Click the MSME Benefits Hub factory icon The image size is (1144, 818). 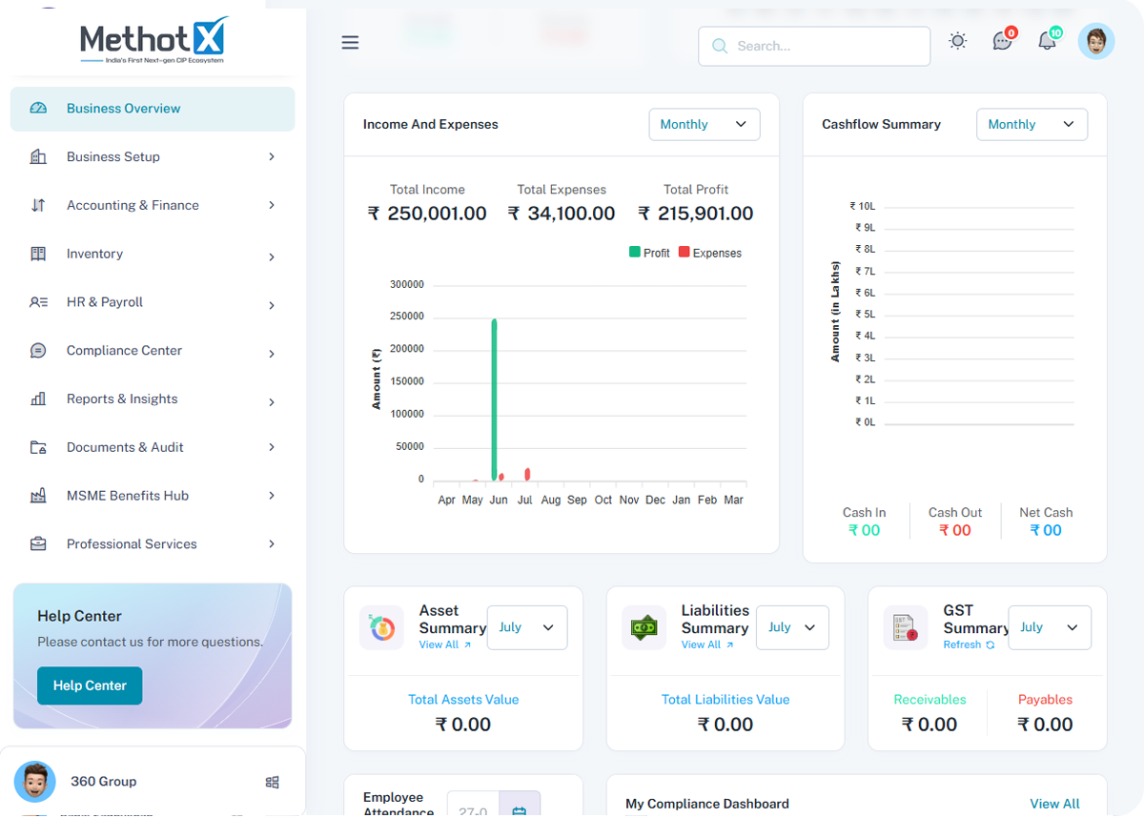click(38, 496)
